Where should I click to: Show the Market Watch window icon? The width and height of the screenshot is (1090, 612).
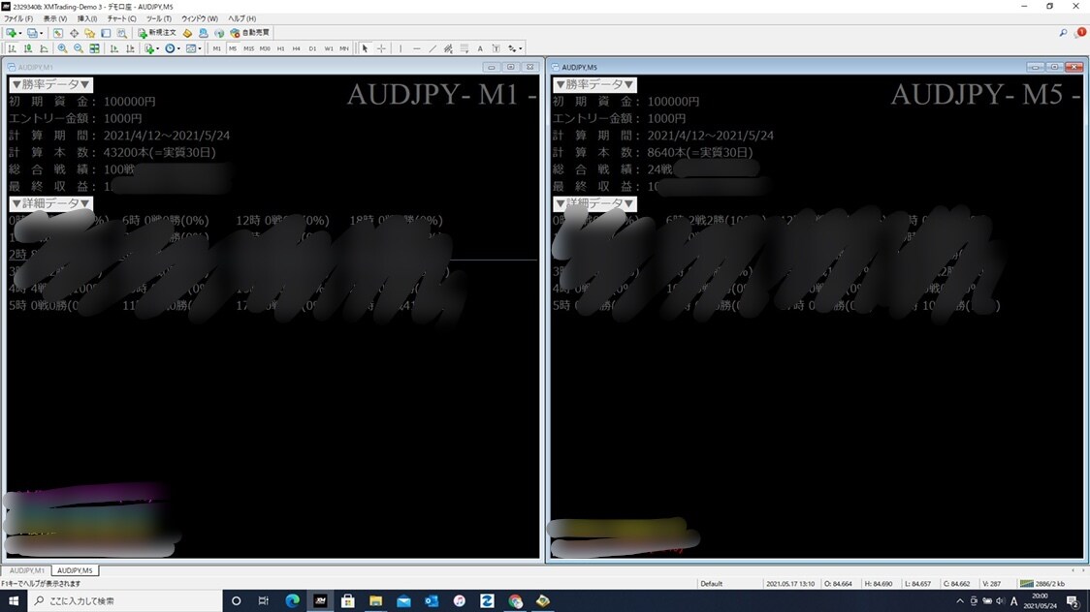pyautogui.click(x=57, y=33)
